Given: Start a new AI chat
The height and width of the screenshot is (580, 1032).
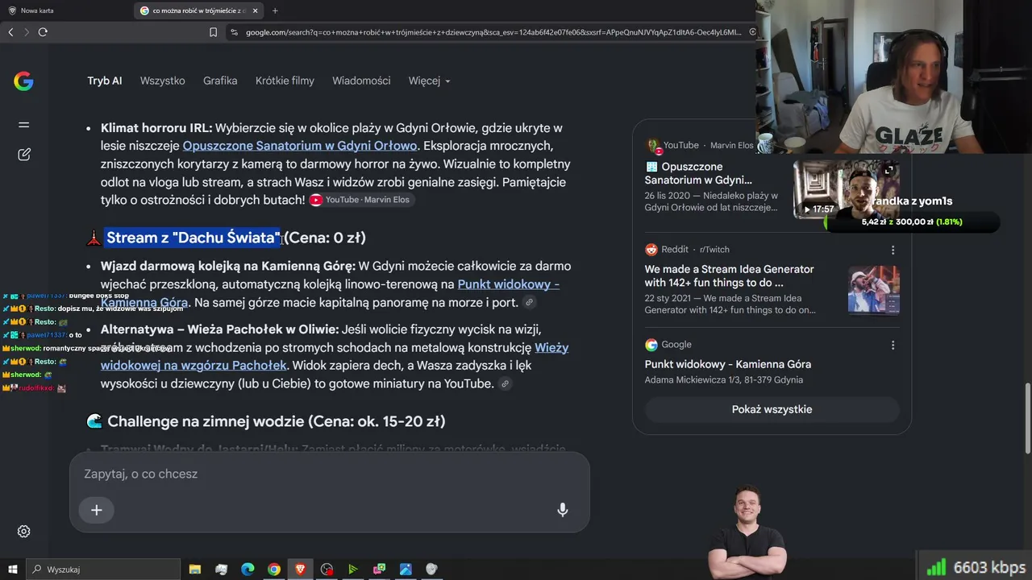Looking at the screenshot, I should click(24, 155).
